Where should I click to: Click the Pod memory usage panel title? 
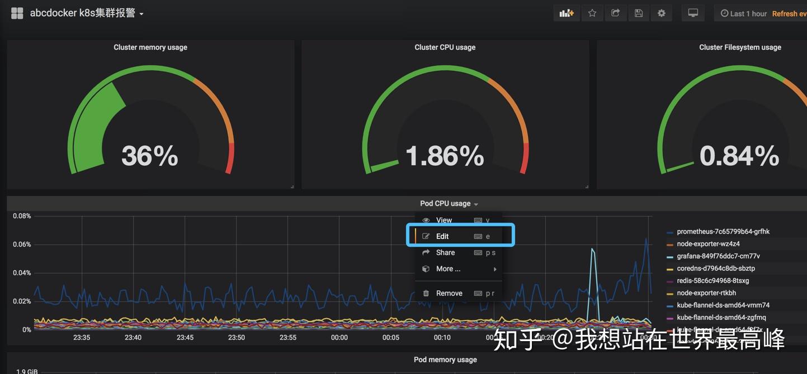pos(445,359)
